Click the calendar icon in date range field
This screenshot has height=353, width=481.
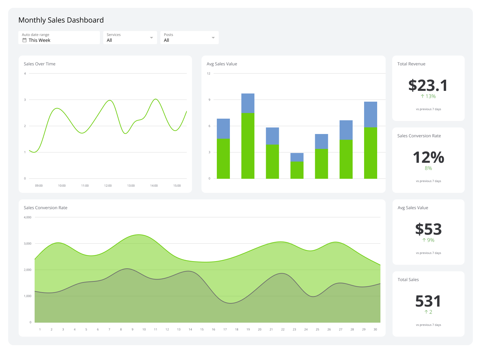(24, 40)
